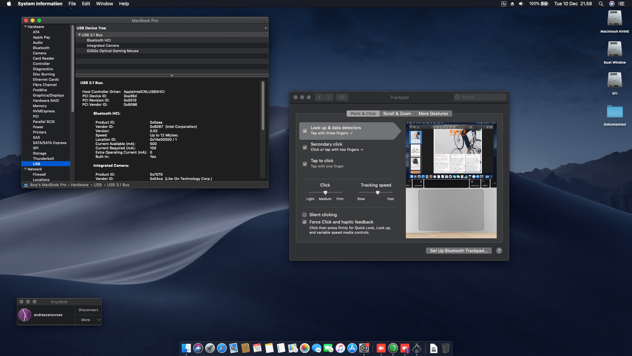This screenshot has height=356, width=632.
Task: Open the Dokumentasi folder
Action: click(615, 112)
